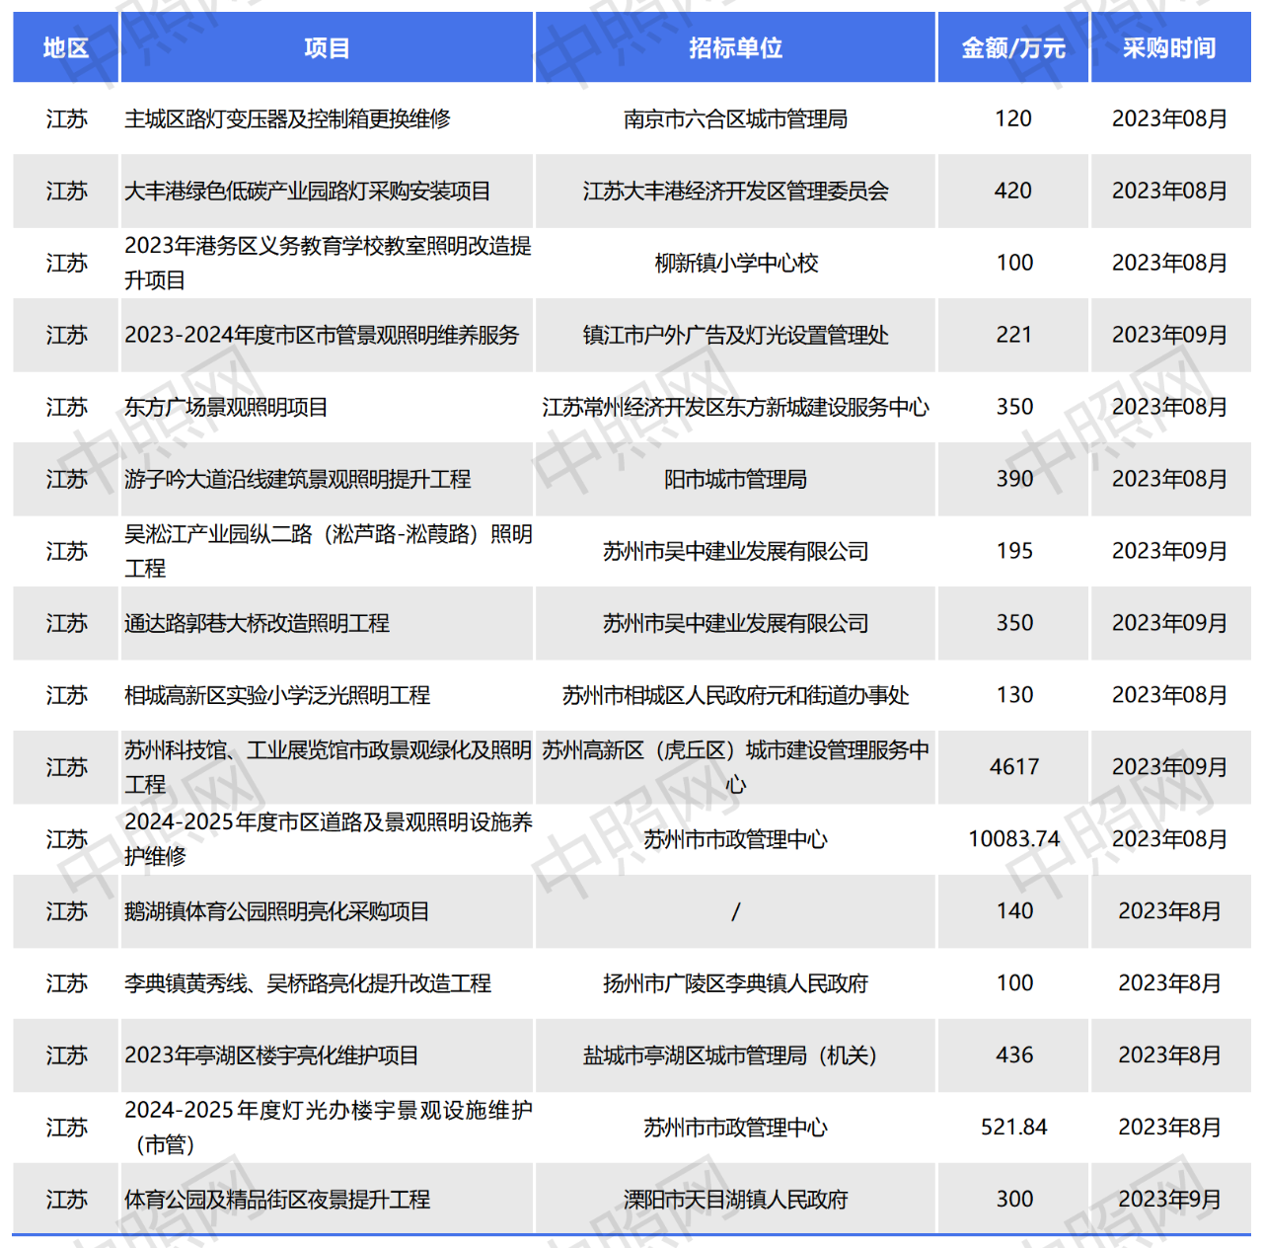The height and width of the screenshot is (1248, 1263).
Task: Click 苏州市市政管理中心 in 10083.74 row
Action: (x=735, y=839)
